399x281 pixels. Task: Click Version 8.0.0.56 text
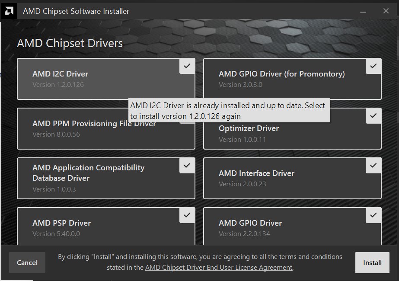tap(56, 134)
